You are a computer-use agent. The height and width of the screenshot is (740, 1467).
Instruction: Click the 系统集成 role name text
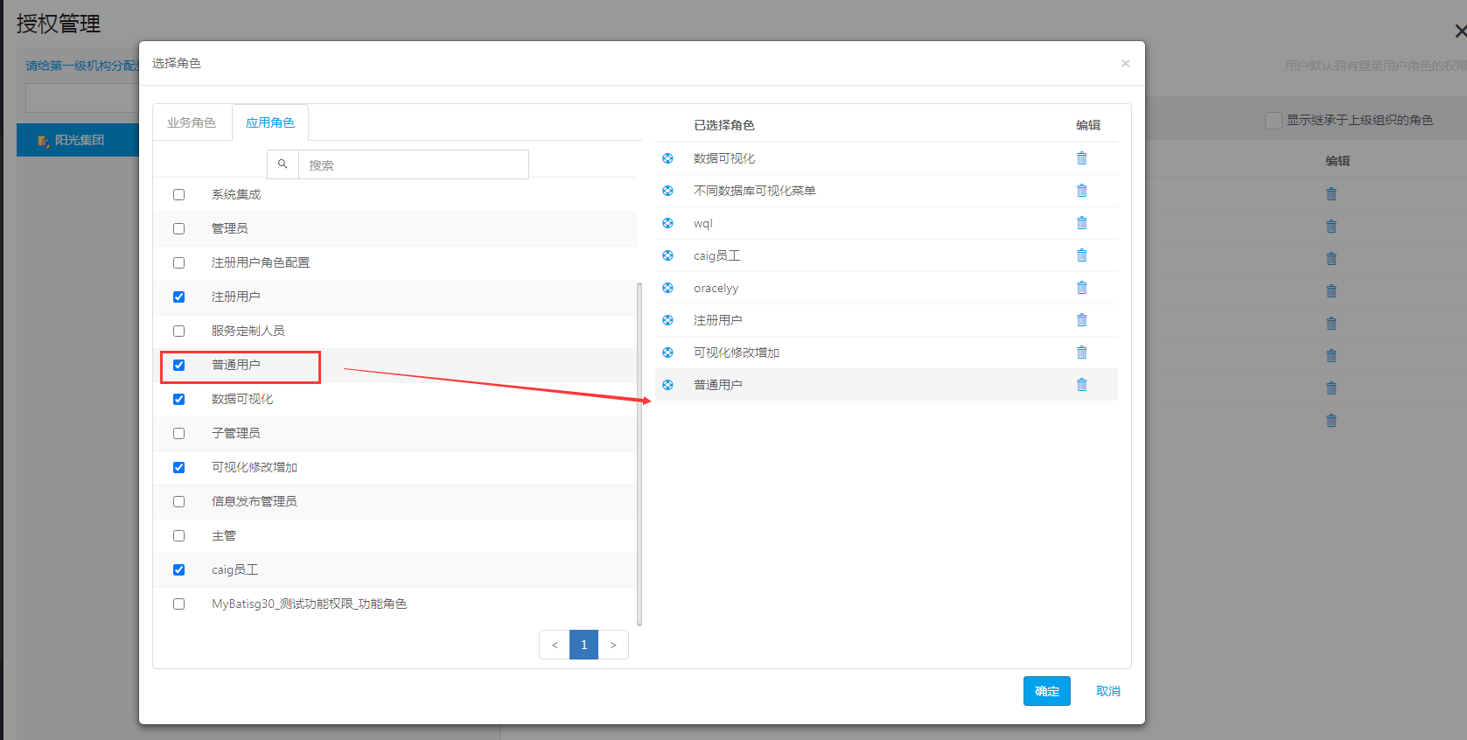236,194
